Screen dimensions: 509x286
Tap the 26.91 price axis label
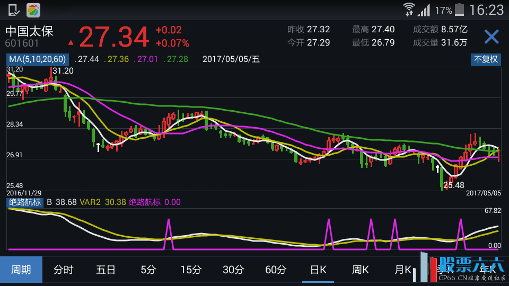tap(15, 155)
